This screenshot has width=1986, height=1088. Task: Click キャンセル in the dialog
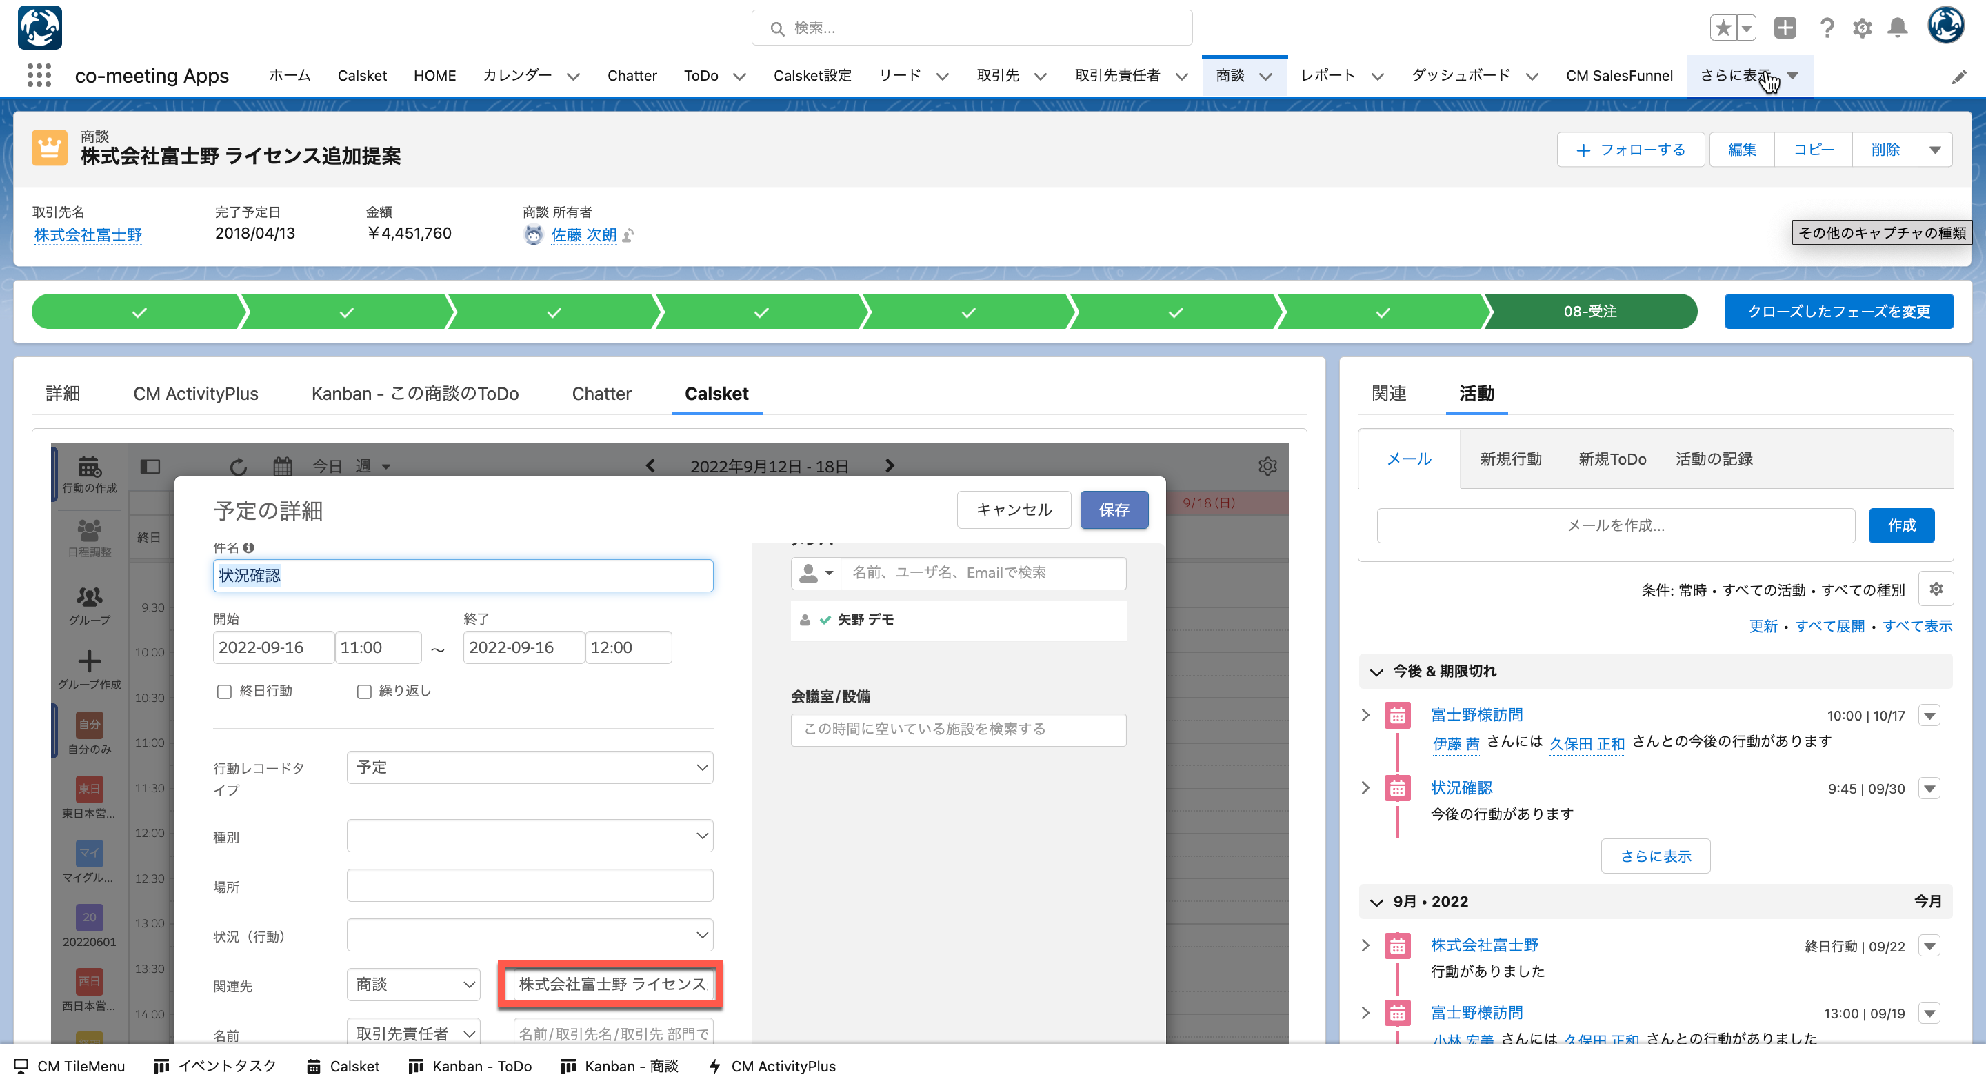tap(1013, 510)
